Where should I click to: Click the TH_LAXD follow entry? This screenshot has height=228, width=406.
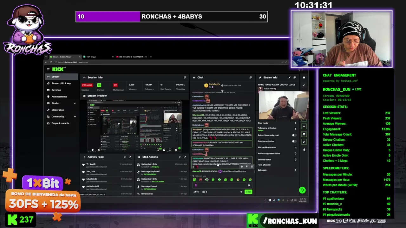(107, 165)
